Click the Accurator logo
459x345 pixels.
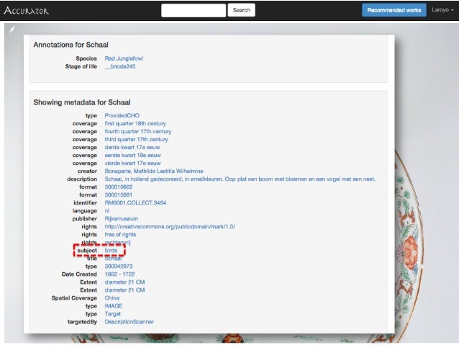tap(27, 11)
